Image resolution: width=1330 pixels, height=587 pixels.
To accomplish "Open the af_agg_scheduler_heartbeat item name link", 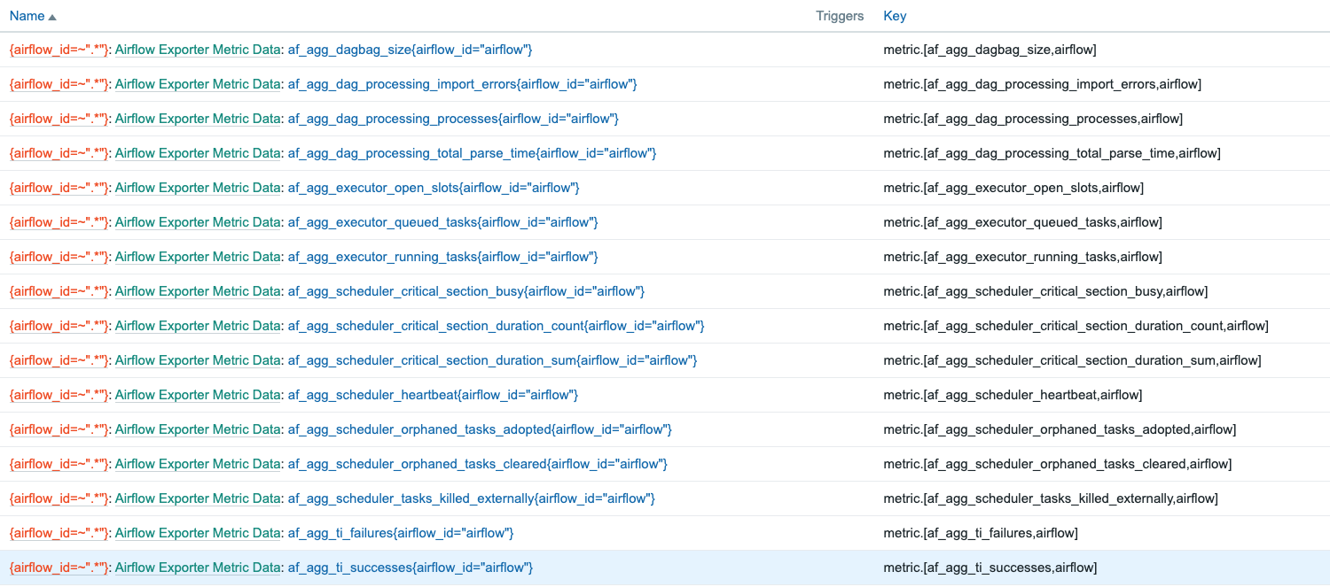I will [433, 395].
